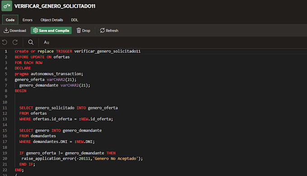The height and width of the screenshot is (176, 307).
Task: Click line number 1 in gutter
Action: coord(6,51)
